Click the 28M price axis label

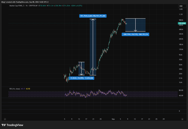tap(181, 74)
